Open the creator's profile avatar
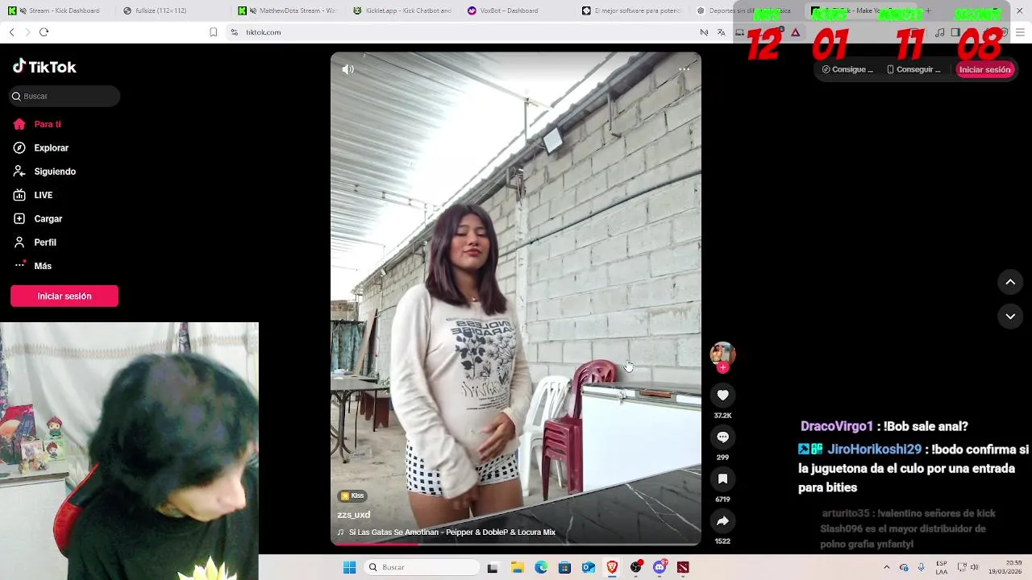 722,354
